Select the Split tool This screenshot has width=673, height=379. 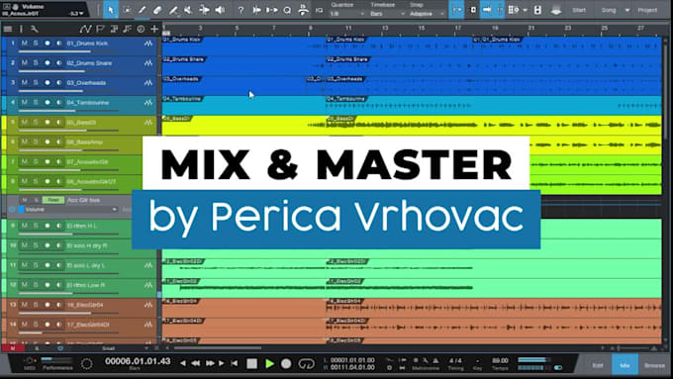point(173,10)
